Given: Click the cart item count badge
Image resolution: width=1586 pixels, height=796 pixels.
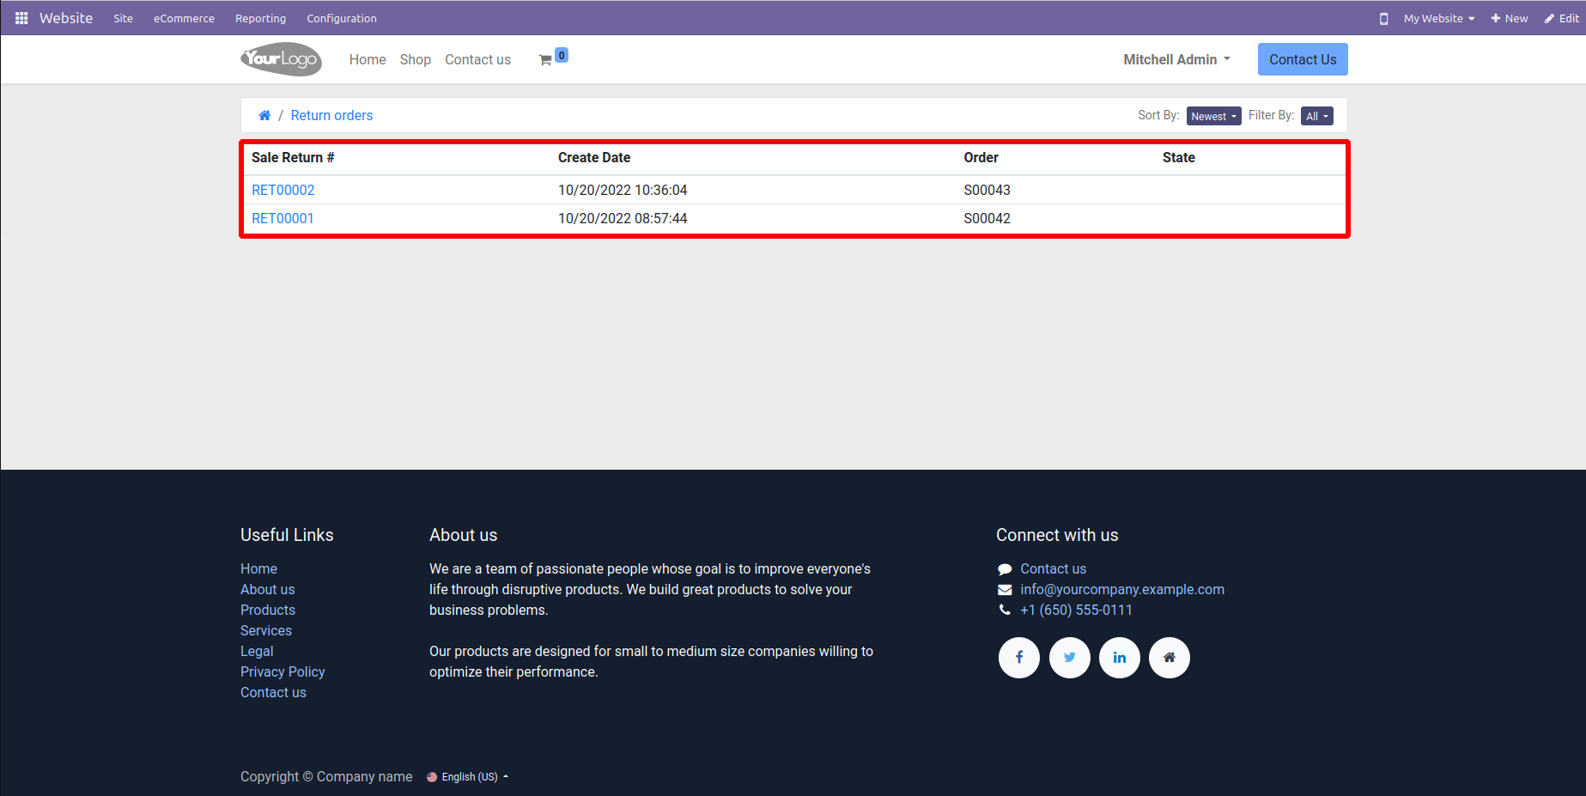Looking at the screenshot, I should 562,55.
